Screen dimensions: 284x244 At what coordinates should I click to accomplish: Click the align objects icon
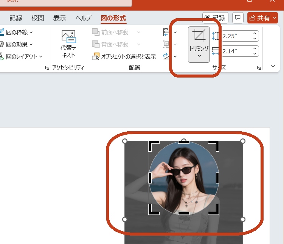[166, 32]
